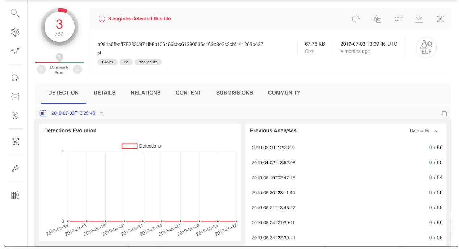Click the copy icon beside analysis date bar

pos(443,113)
